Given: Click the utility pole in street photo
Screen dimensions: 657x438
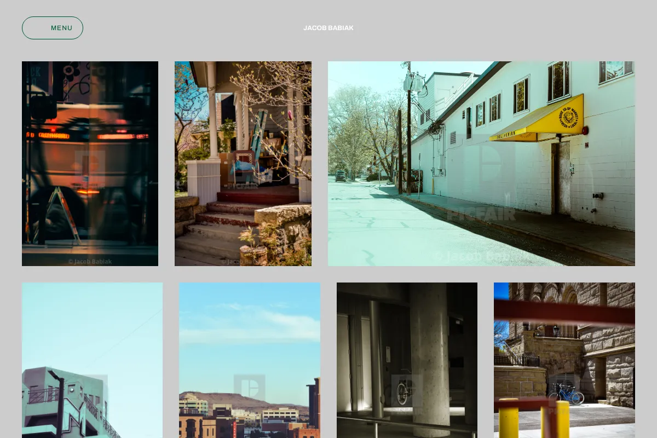Looking at the screenshot, I should (408, 128).
